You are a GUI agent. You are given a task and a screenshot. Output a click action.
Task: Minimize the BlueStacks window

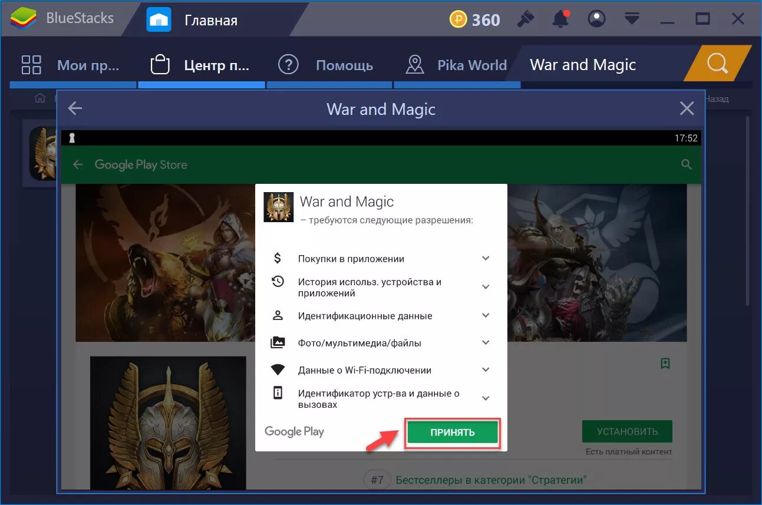click(668, 22)
